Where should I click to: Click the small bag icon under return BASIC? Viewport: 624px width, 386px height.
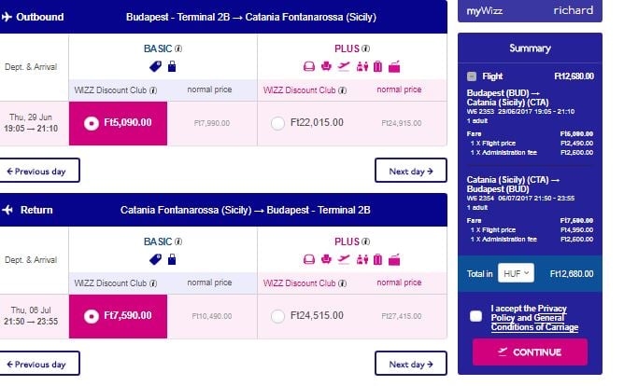click(x=172, y=260)
